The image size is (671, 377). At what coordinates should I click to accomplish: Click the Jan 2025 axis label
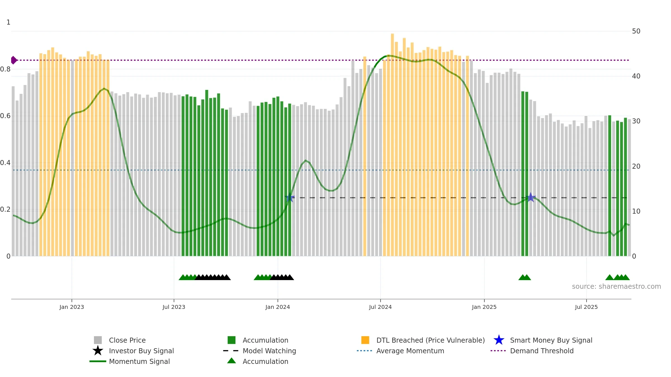tap(484, 307)
